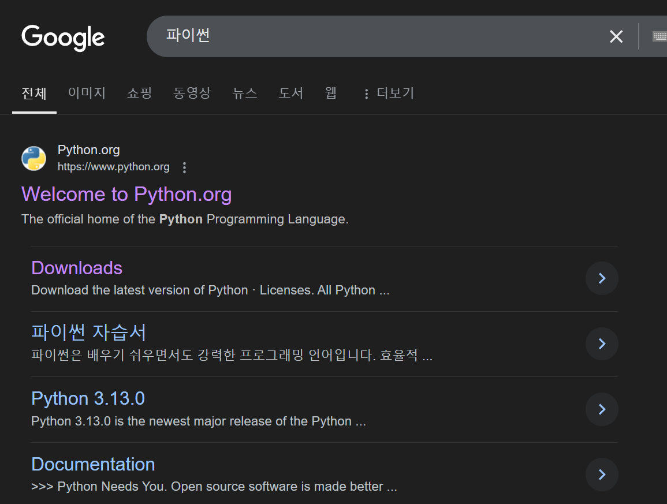The image size is (667, 504).
Task: Click the Python.org favicon logo
Action: coord(33,158)
